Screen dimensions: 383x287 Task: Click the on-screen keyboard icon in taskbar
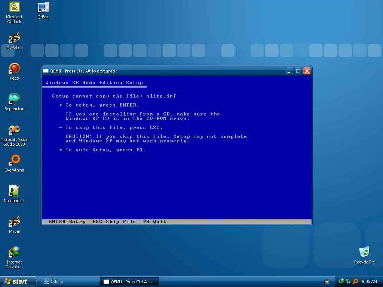click(x=327, y=282)
